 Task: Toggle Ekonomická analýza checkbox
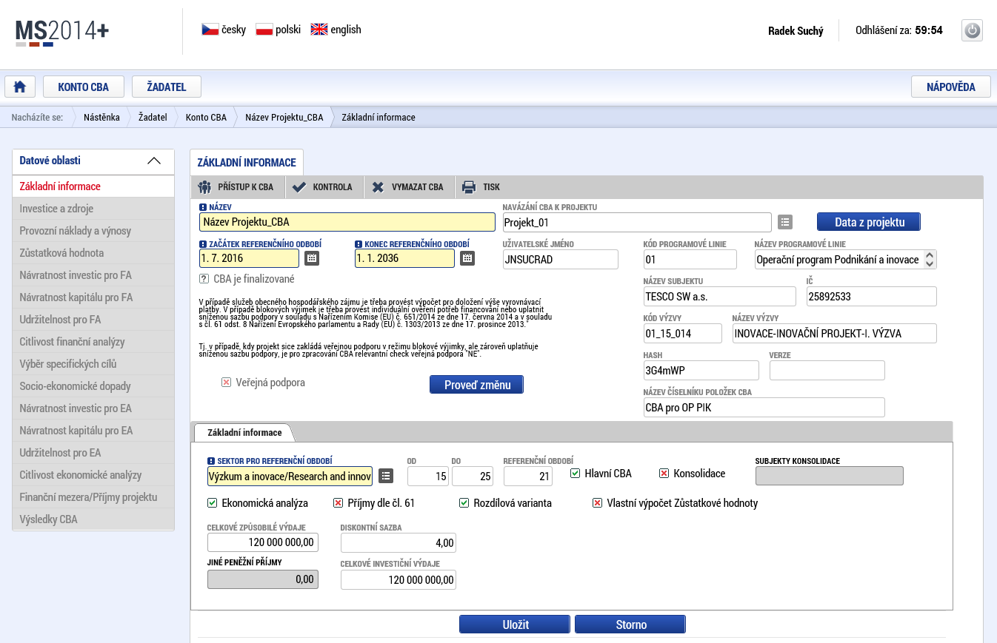point(213,503)
